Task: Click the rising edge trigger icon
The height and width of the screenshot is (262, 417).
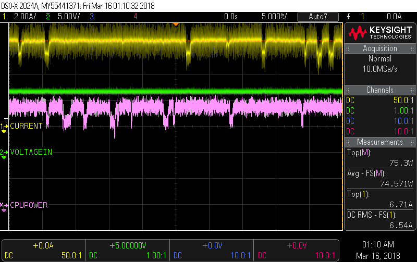Action: coord(348,17)
